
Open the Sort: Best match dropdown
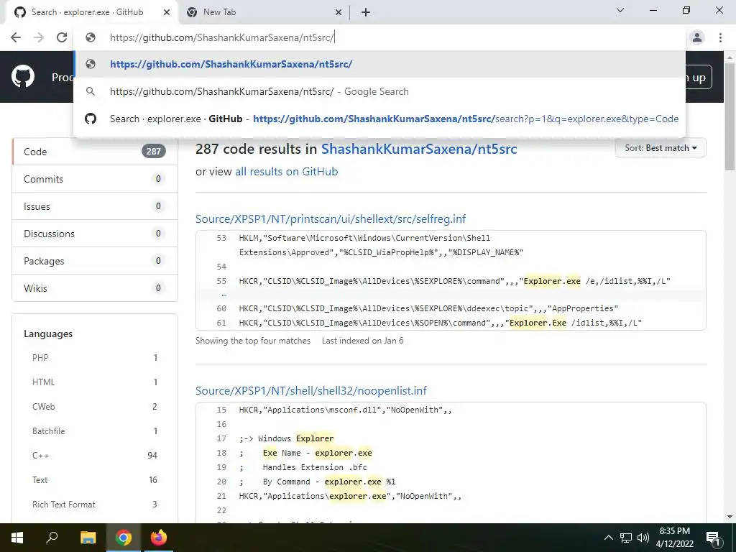tap(661, 148)
